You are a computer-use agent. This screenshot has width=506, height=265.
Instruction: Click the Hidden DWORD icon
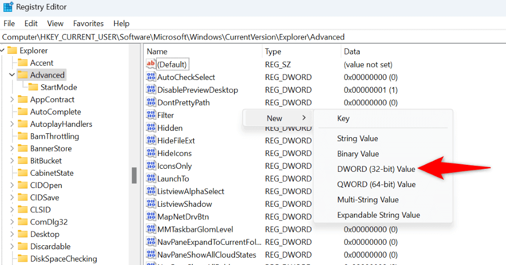[151, 128]
